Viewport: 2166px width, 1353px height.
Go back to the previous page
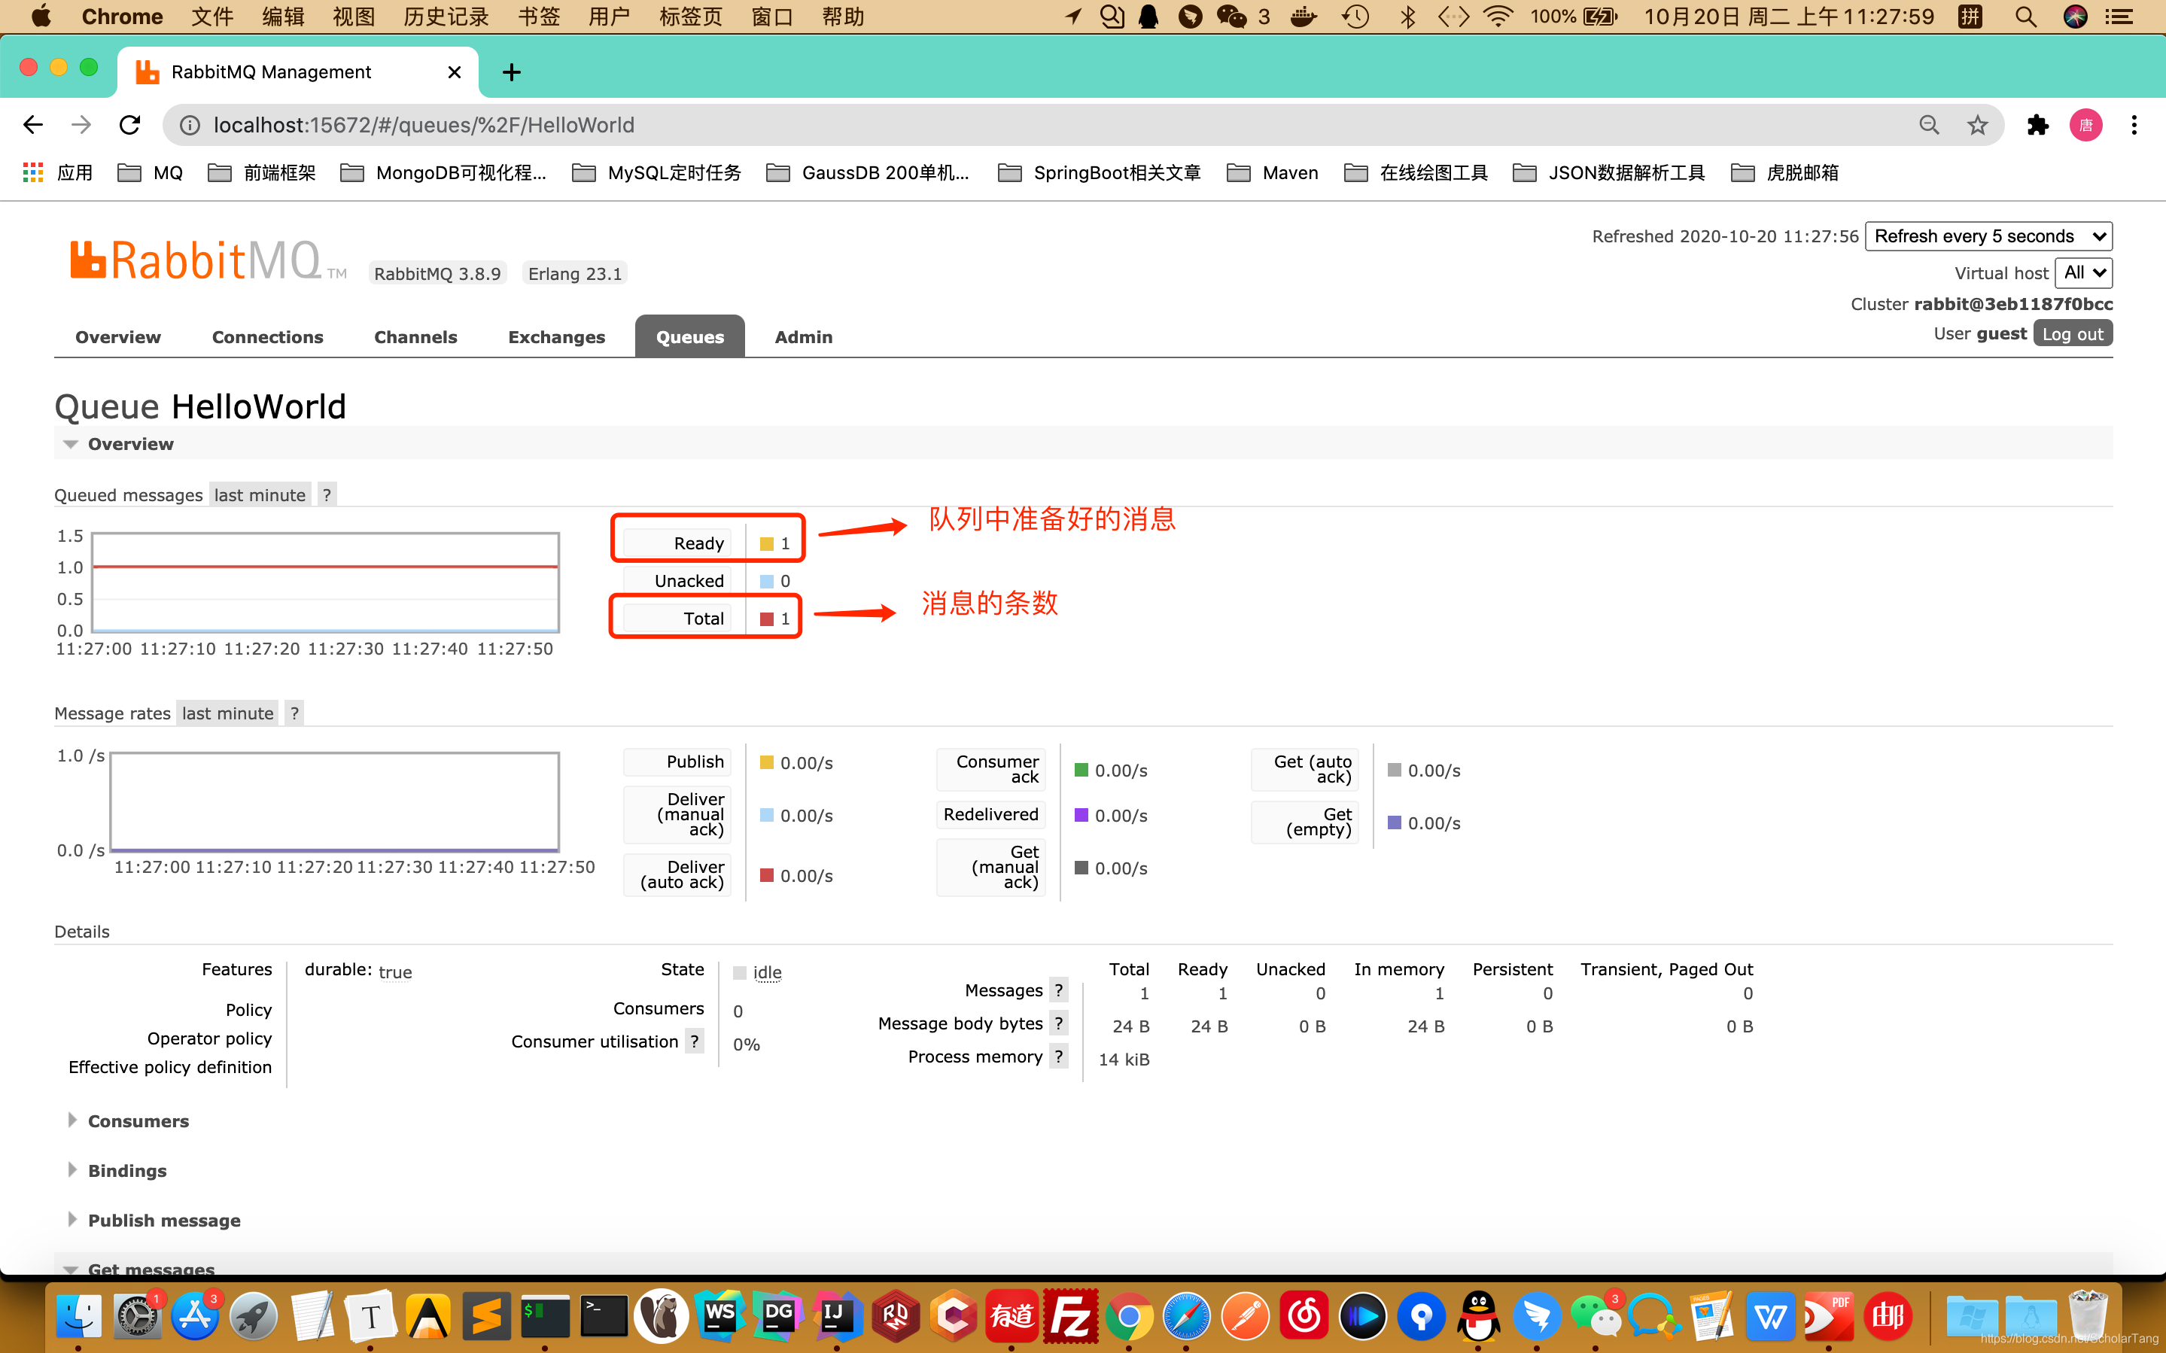(33, 125)
